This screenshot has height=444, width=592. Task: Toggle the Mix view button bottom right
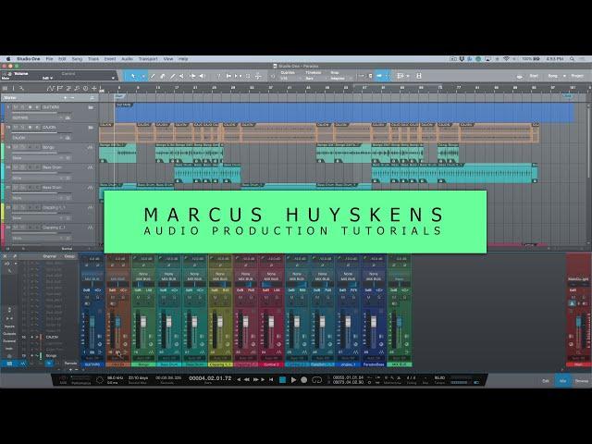coord(562,380)
